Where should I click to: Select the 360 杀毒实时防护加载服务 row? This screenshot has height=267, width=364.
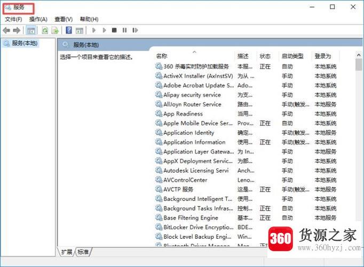246,67
